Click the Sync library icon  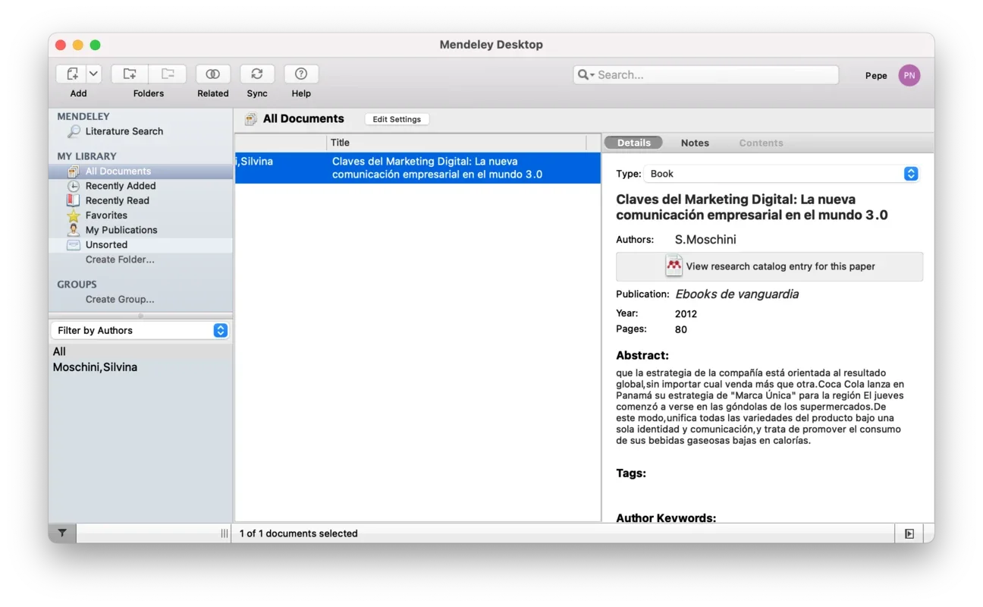click(x=257, y=74)
